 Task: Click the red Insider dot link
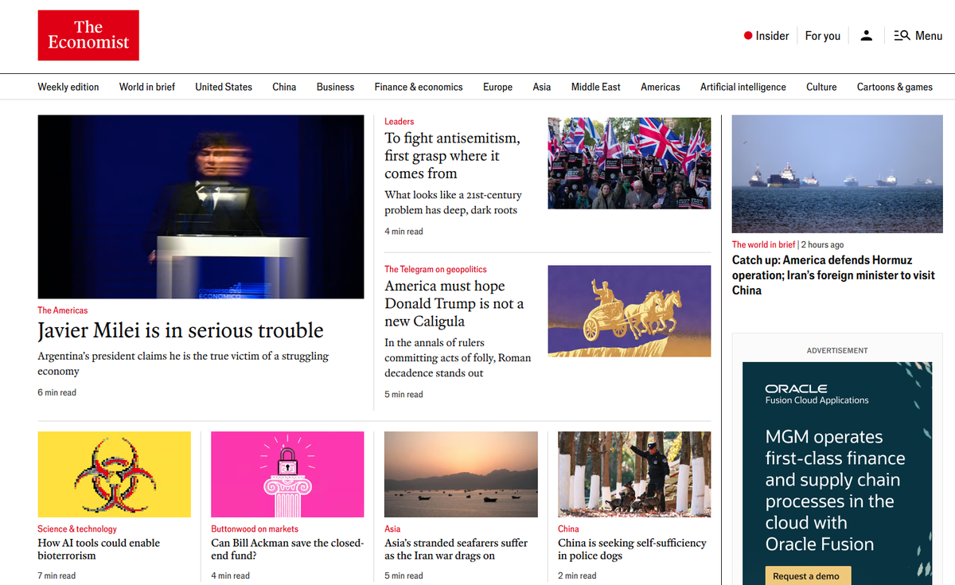(766, 36)
